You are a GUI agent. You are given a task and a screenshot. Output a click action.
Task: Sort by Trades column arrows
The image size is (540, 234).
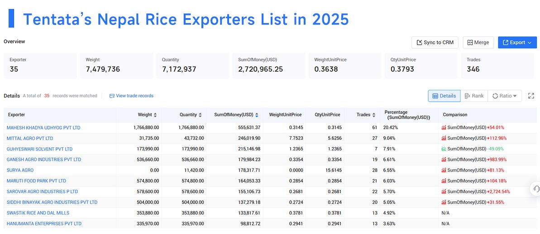[373, 115]
